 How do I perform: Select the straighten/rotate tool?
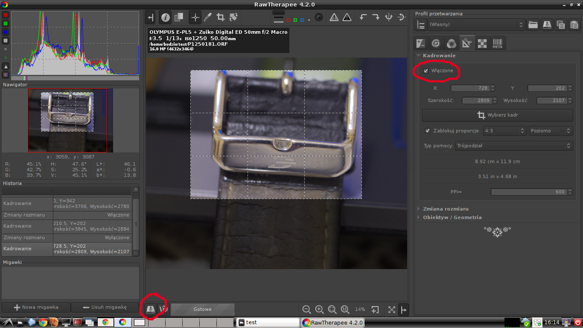233,18
